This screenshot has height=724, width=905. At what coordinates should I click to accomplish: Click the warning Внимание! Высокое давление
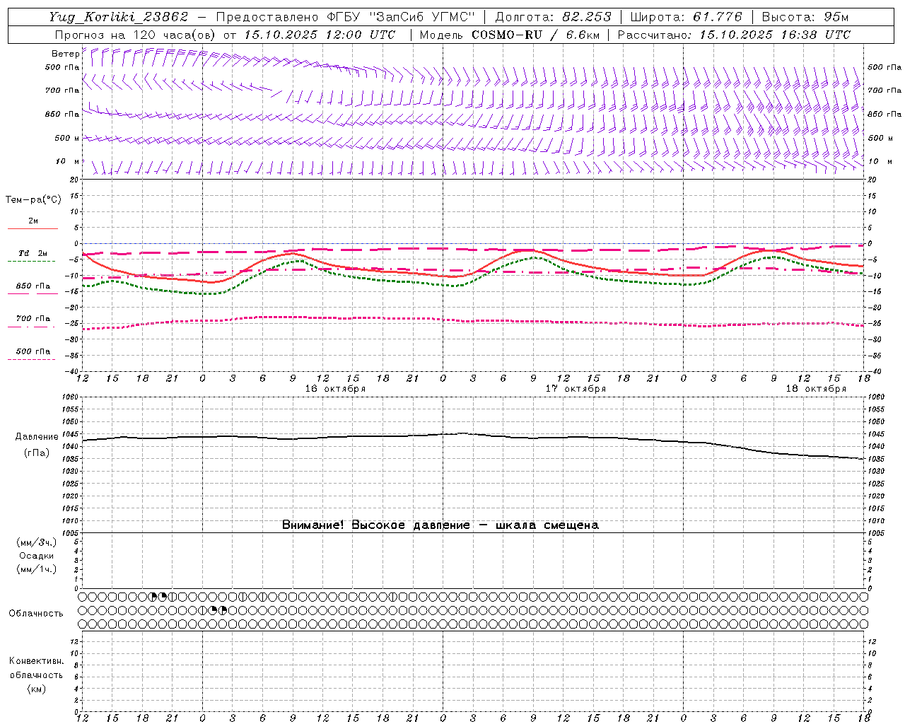[x=440, y=525]
